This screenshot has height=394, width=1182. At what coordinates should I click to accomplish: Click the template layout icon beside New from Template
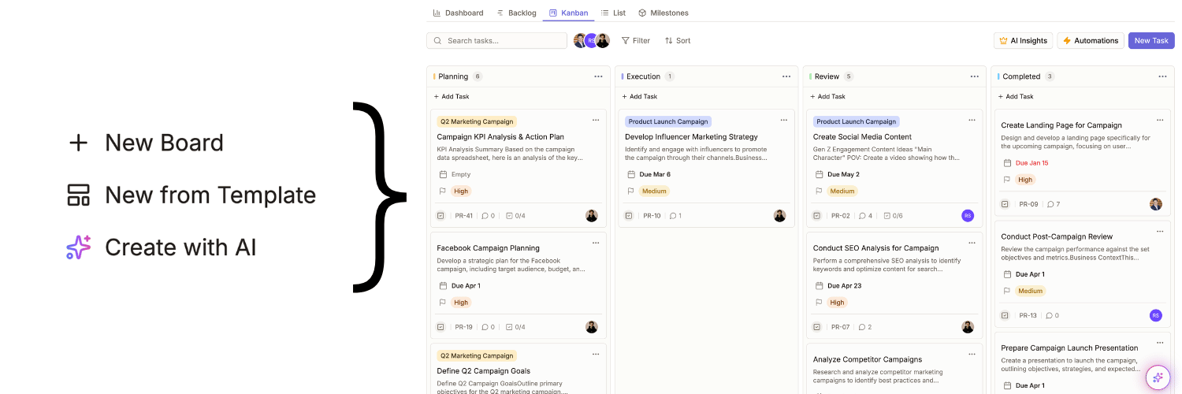click(x=78, y=195)
